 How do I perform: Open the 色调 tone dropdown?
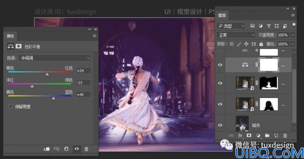coord(55,58)
